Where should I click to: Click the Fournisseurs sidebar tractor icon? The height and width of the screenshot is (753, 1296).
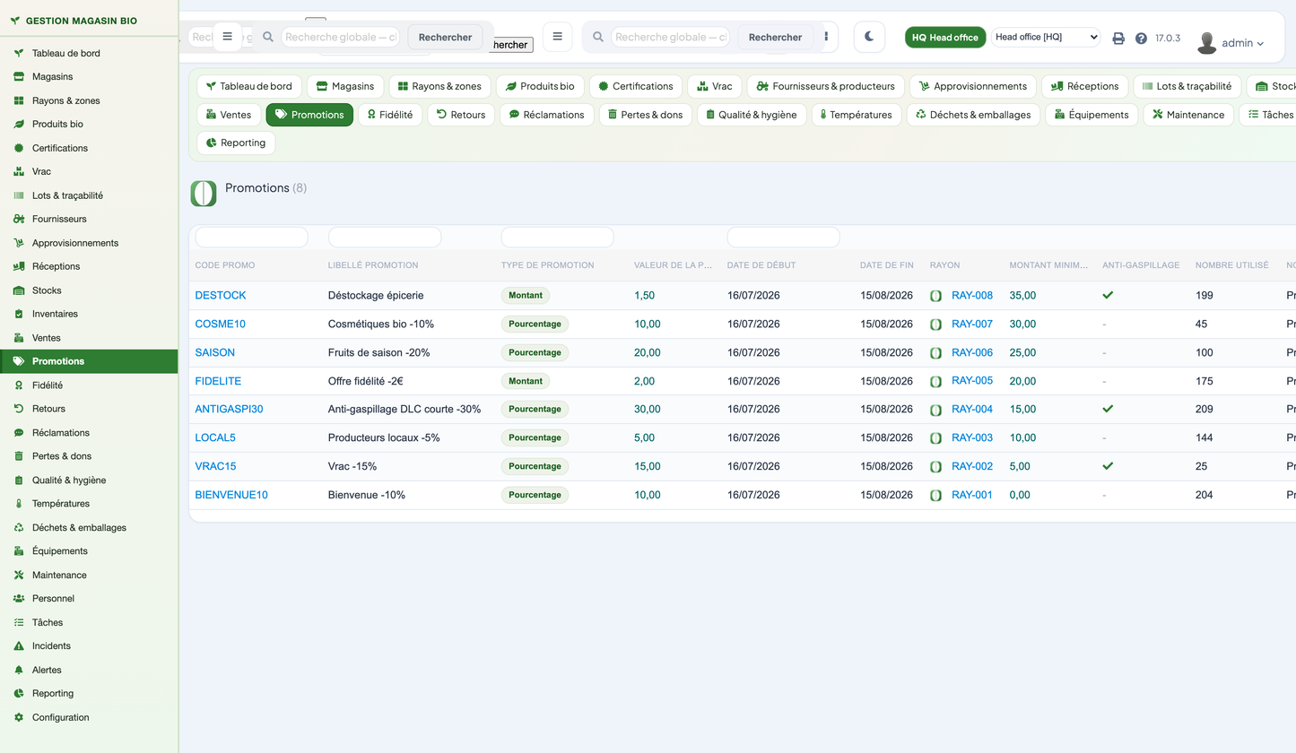tap(19, 219)
